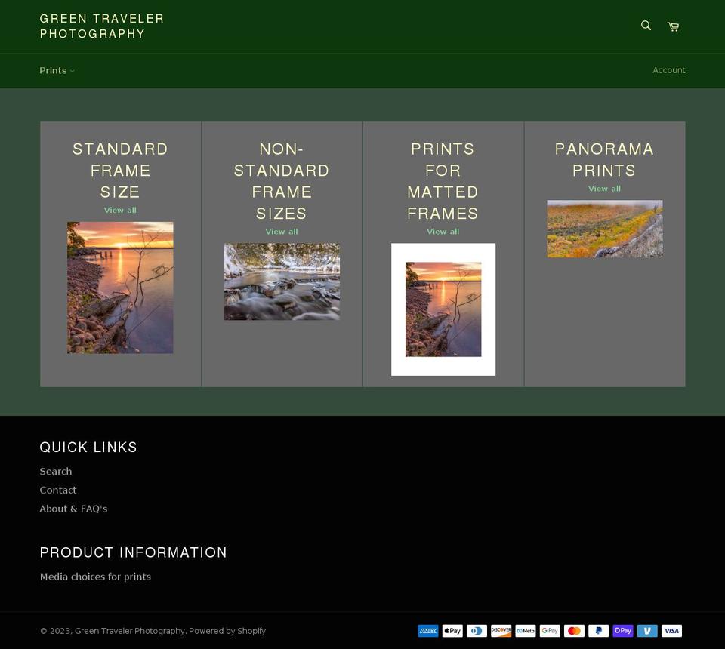This screenshot has height=649, width=725.
Task: Select the Shop Pay payment icon
Action: 622,630
